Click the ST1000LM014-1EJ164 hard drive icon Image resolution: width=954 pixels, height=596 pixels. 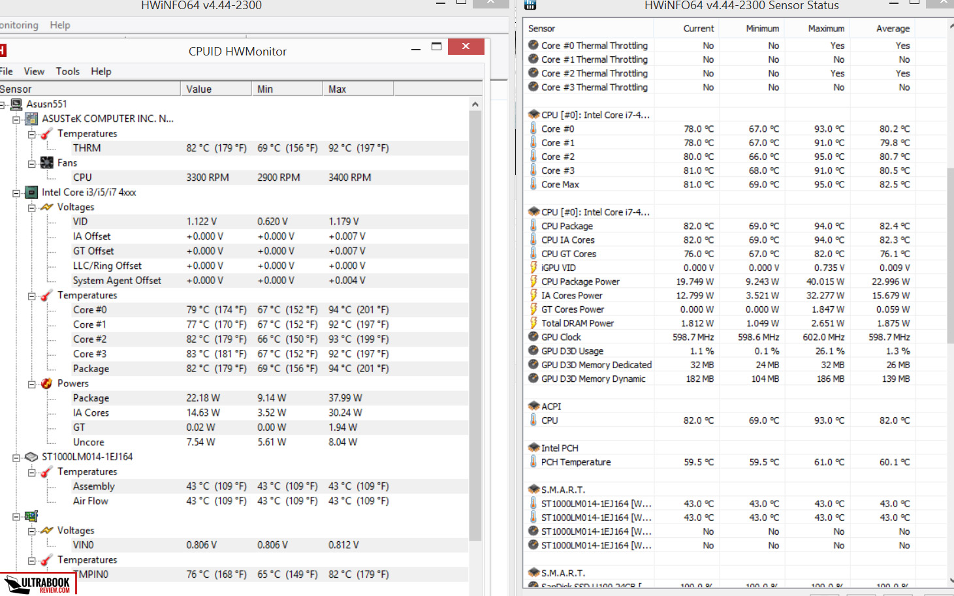coord(31,457)
